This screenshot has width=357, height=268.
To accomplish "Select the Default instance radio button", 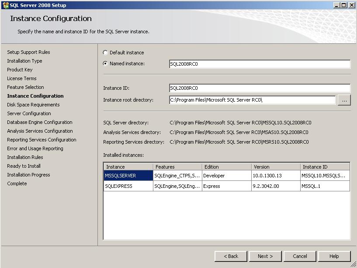I will tap(105, 53).
